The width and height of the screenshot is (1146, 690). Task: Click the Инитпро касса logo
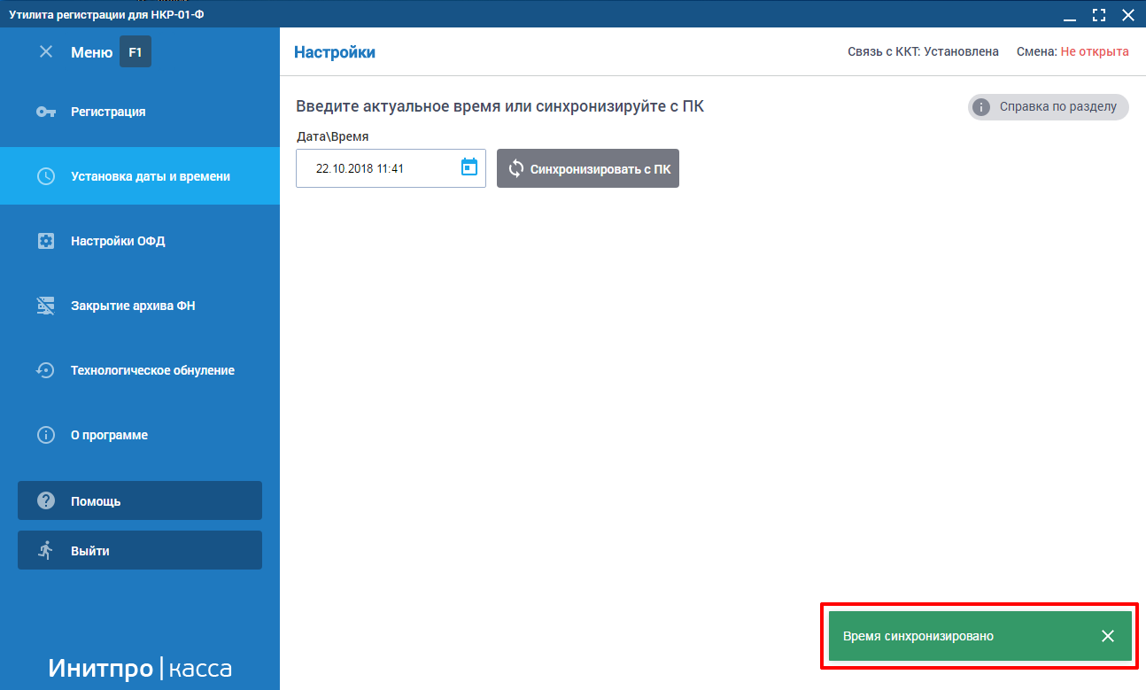point(140,668)
